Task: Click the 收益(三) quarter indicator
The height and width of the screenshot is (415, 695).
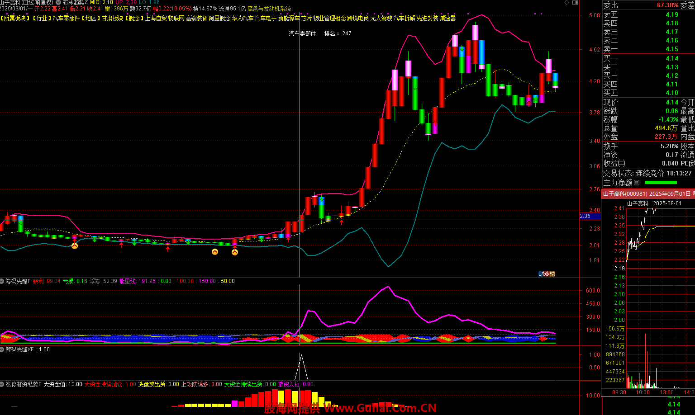Action: pyautogui.click(x=614, y=164)
